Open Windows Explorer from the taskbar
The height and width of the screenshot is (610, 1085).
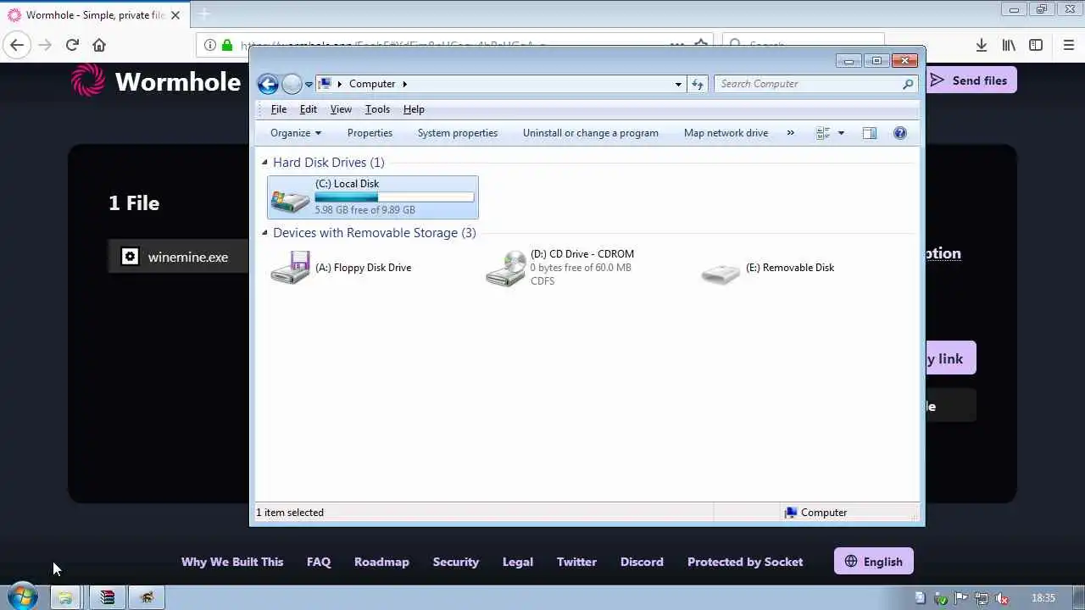tap(65, 598)
